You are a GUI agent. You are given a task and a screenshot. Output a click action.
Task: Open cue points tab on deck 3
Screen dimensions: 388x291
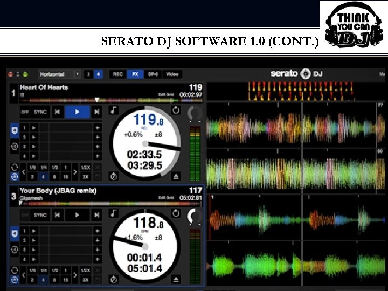[15, 233]
